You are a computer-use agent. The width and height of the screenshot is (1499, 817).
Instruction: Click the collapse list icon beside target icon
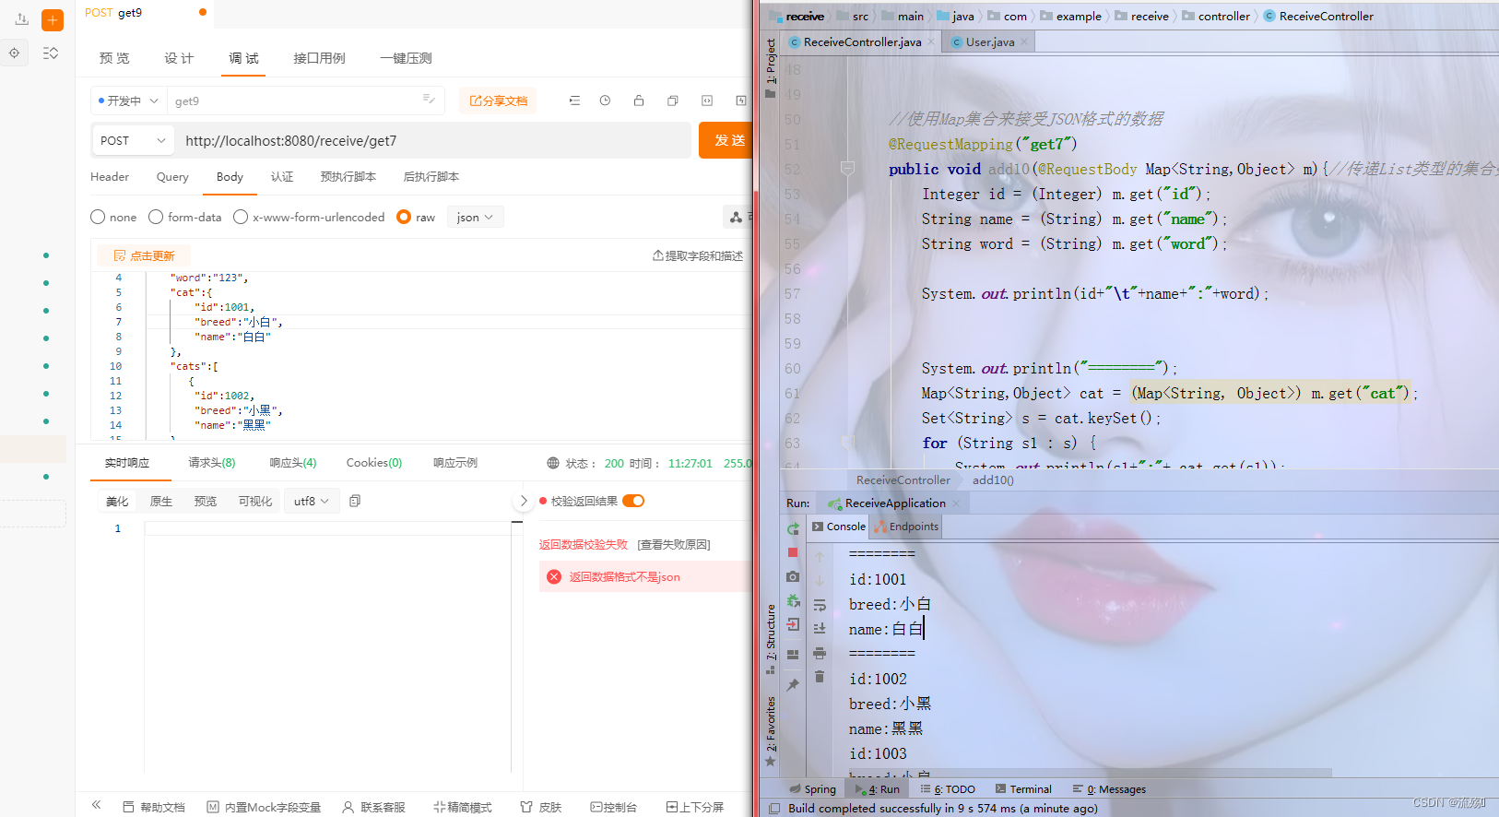51,53
